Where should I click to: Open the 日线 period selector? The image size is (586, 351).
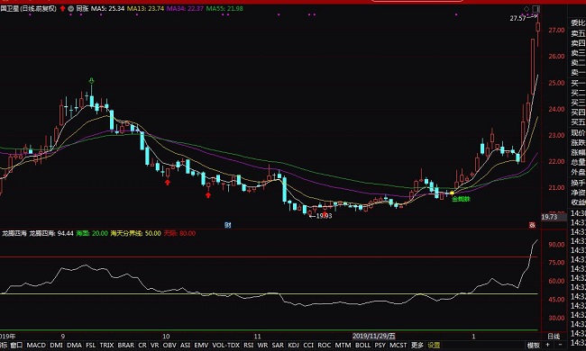554,336
